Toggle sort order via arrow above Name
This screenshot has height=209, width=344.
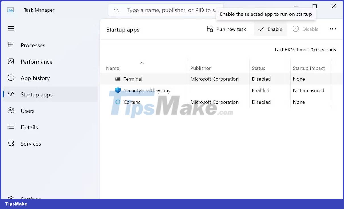click(142, 63)
